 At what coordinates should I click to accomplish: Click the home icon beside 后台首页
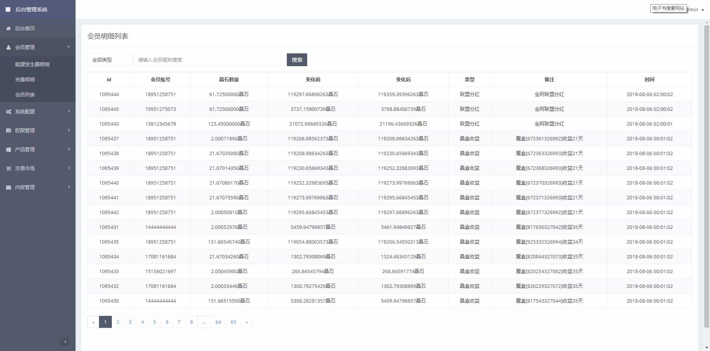8,28
